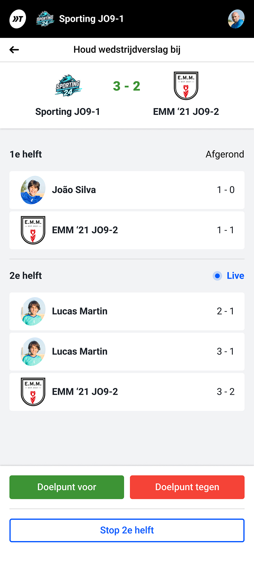
Task: Open the Lucas Martin 3 - 1 goal entry
Action: [127, 352]
